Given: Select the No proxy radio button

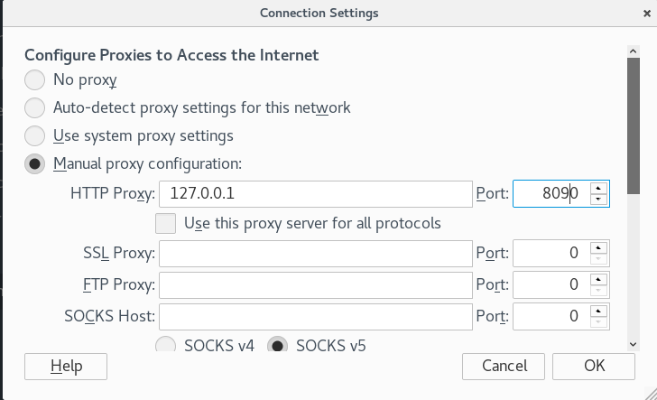Looking at the screenshot, I should 35,79.
